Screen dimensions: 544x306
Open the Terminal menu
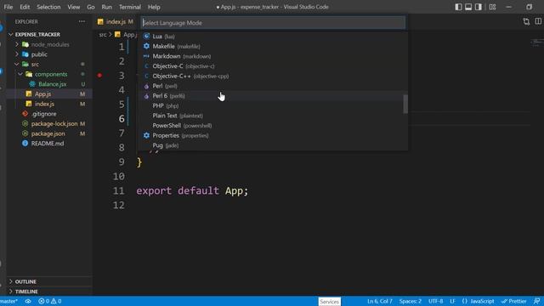point(130,7)
